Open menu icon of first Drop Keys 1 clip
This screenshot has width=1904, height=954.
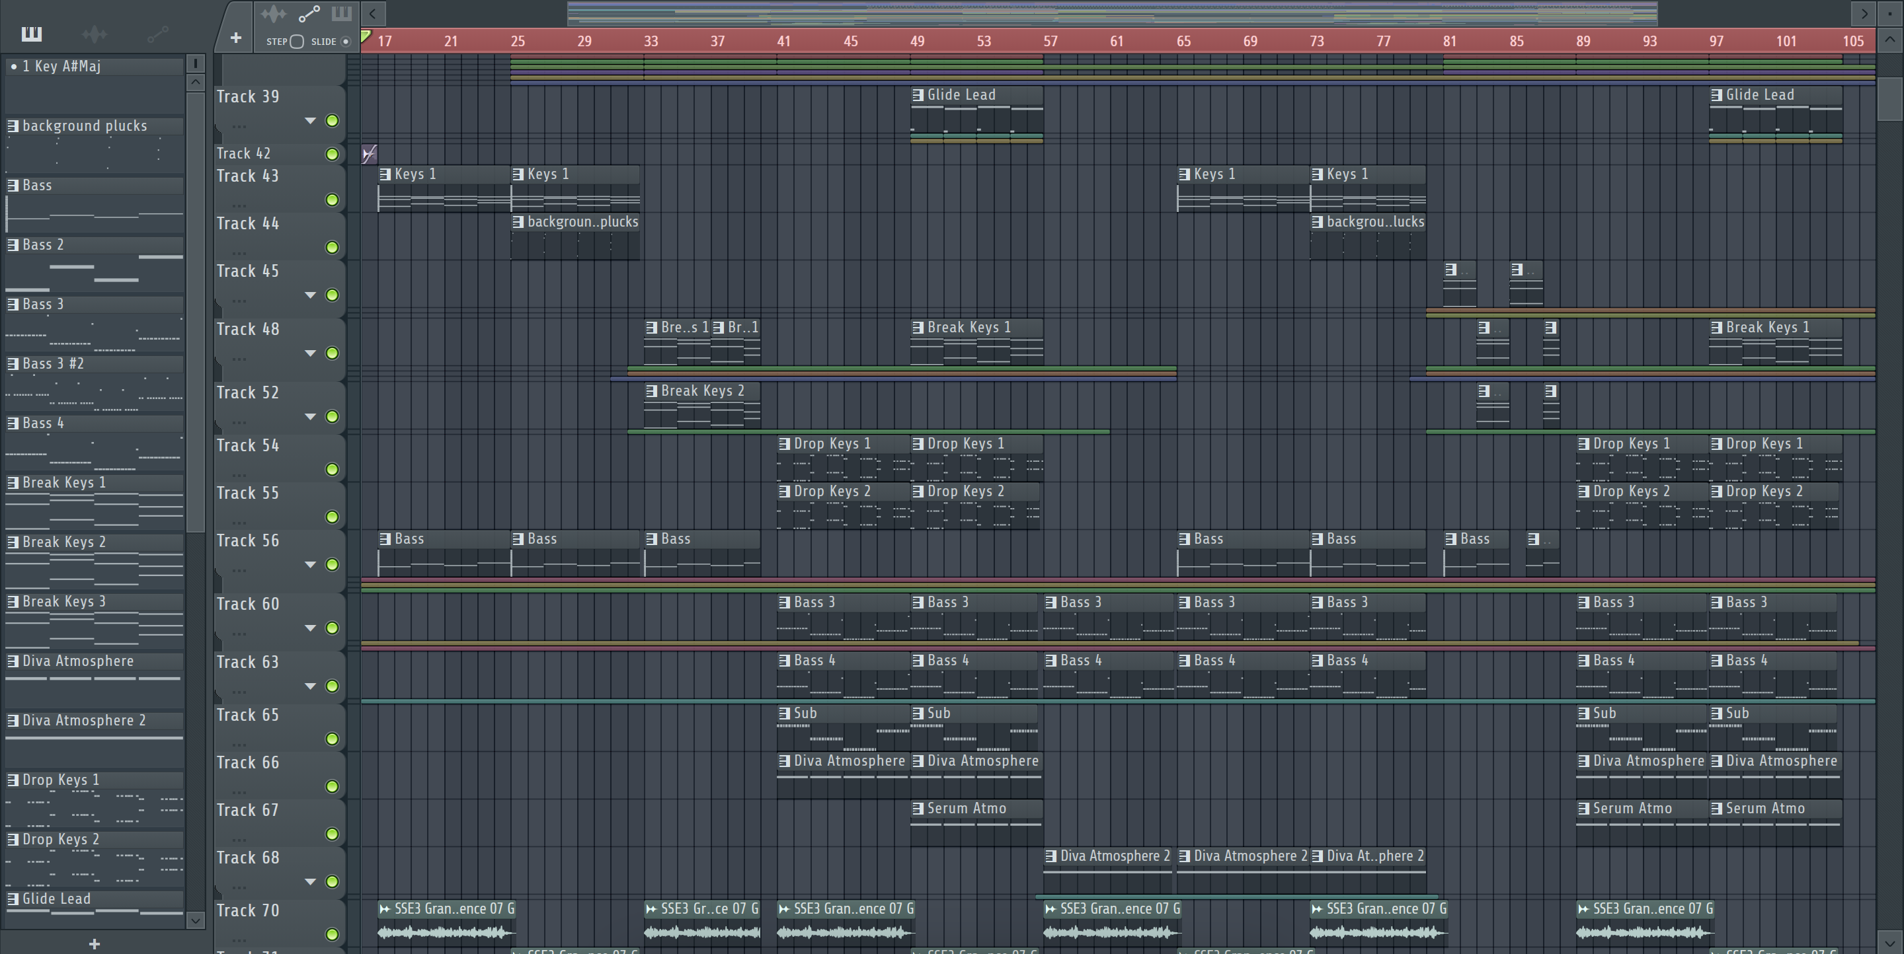click(784, 444)
